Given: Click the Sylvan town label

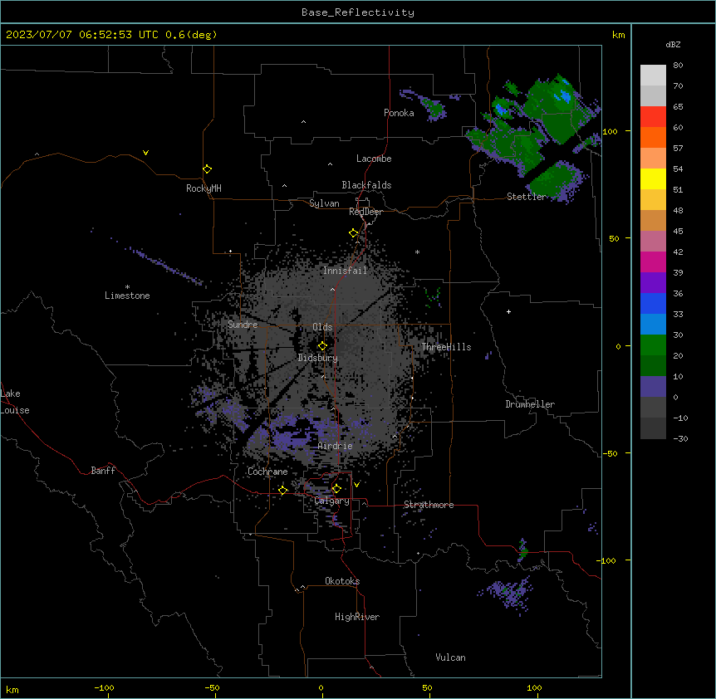Looking at the screenshot, I should (324, 203).
